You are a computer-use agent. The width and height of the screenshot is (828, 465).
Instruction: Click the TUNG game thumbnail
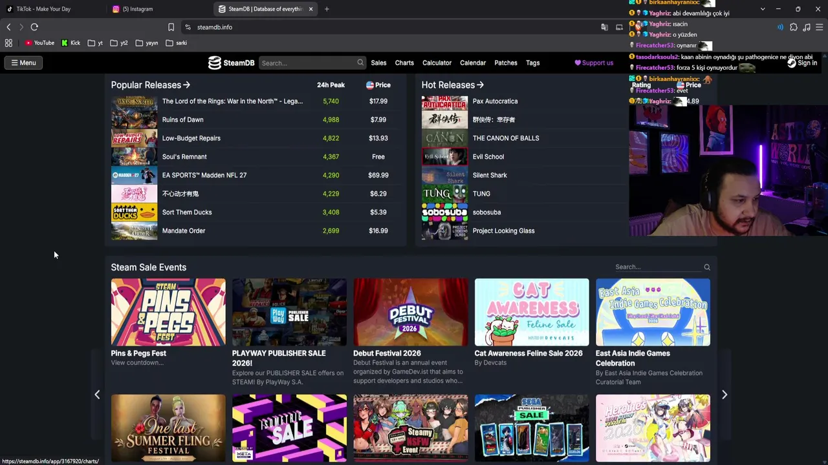click(444, 194)
